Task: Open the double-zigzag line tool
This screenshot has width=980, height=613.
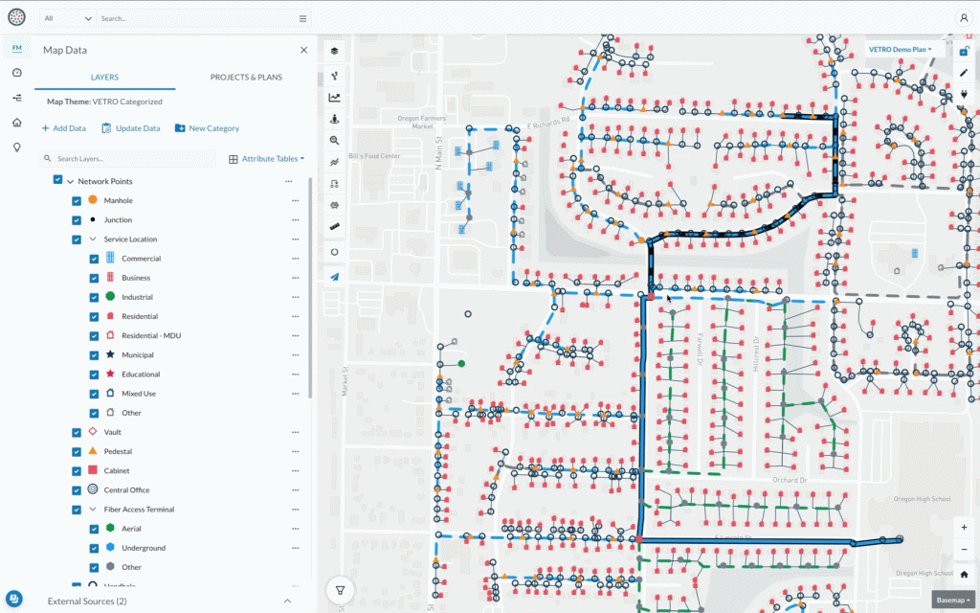Action: click(334, 162)
